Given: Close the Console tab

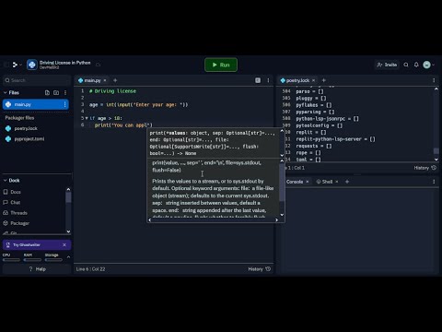Looking at the screenshot, I should (308, 182).
